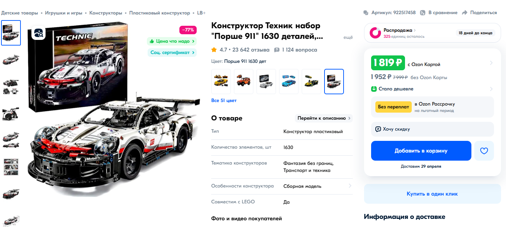Click the heart favorite icon button
Screen dimensions: 506x227
click(484, 151)
